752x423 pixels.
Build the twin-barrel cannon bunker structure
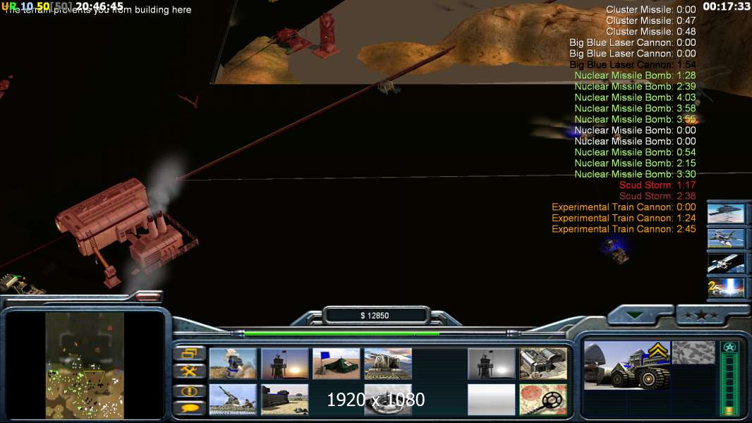pos(388,364)
